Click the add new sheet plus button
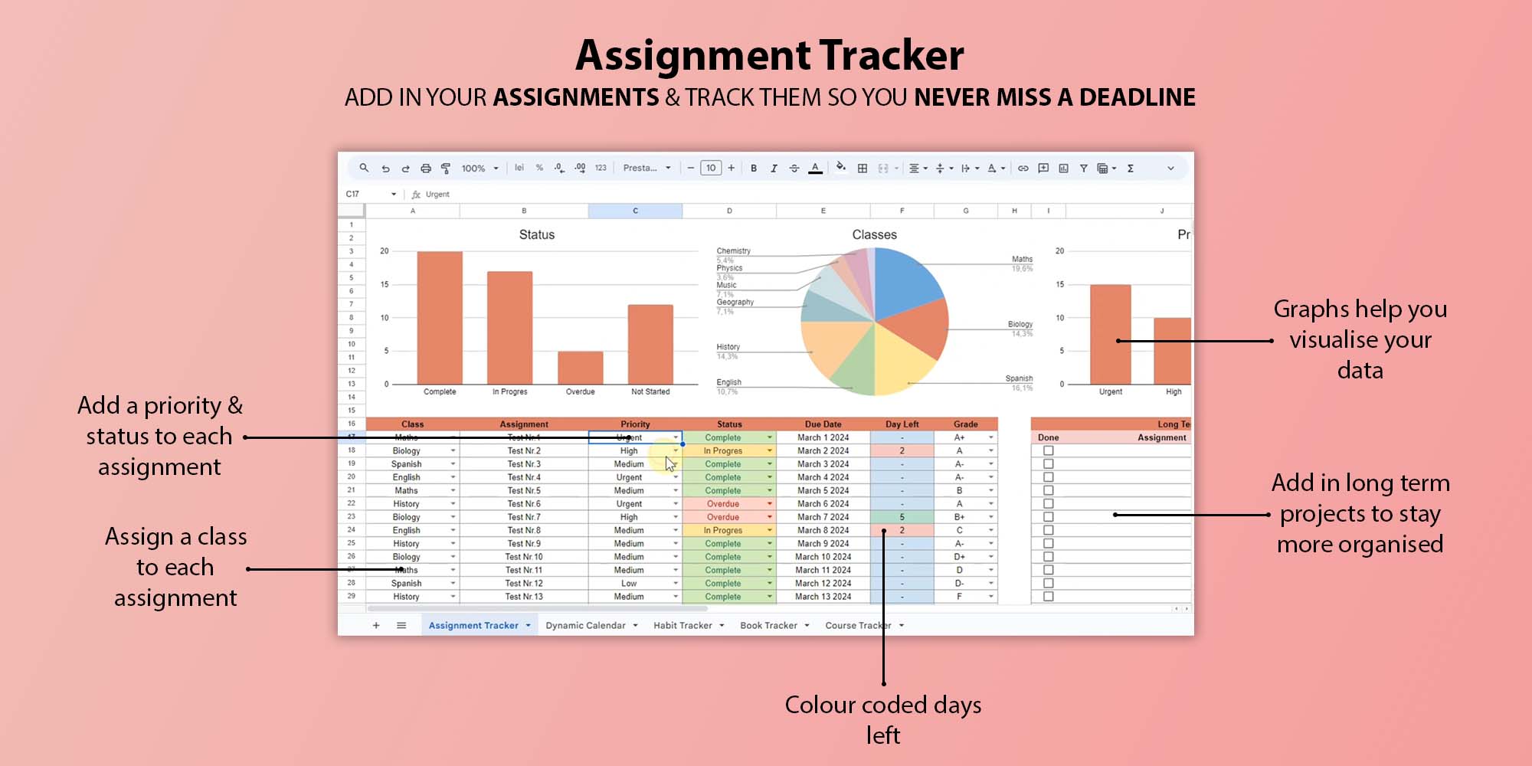This screenshot has width=1532, height=766. coord(376,626)
